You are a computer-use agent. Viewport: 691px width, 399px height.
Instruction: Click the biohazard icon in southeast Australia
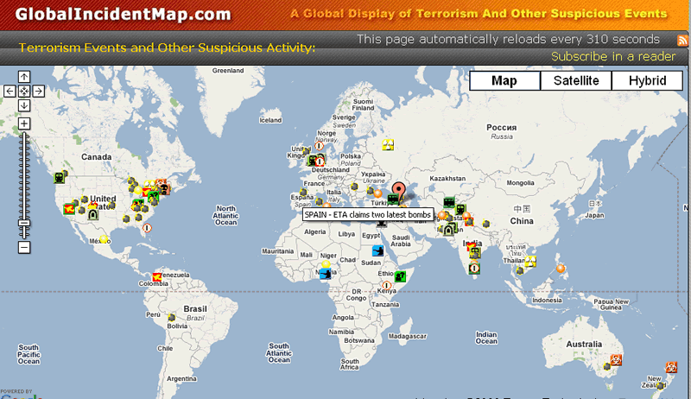tap(616, 360)
